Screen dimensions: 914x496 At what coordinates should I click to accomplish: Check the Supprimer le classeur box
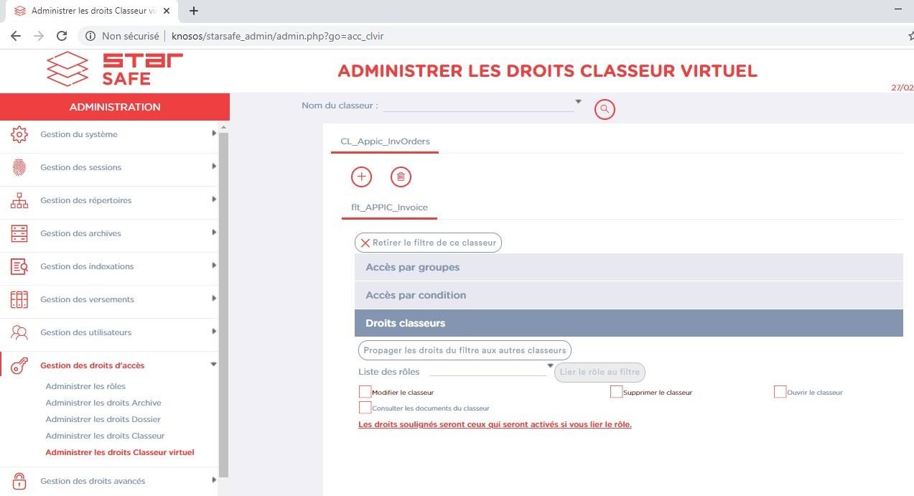[616, 392]
